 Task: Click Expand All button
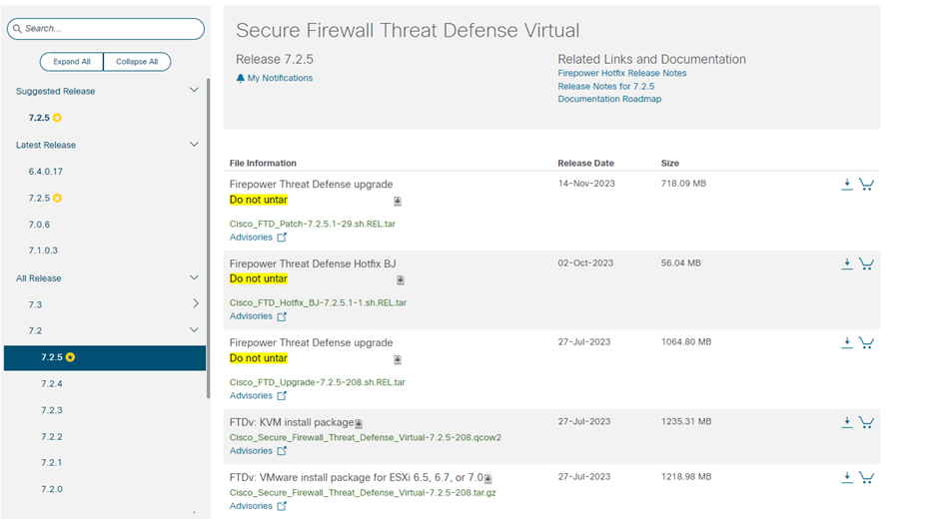pyautogui.click(x=72, y=62)
